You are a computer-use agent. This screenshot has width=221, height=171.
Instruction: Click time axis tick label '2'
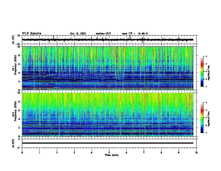[57, 153]
